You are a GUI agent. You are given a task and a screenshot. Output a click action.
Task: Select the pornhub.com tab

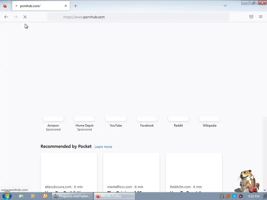(41, 6)
